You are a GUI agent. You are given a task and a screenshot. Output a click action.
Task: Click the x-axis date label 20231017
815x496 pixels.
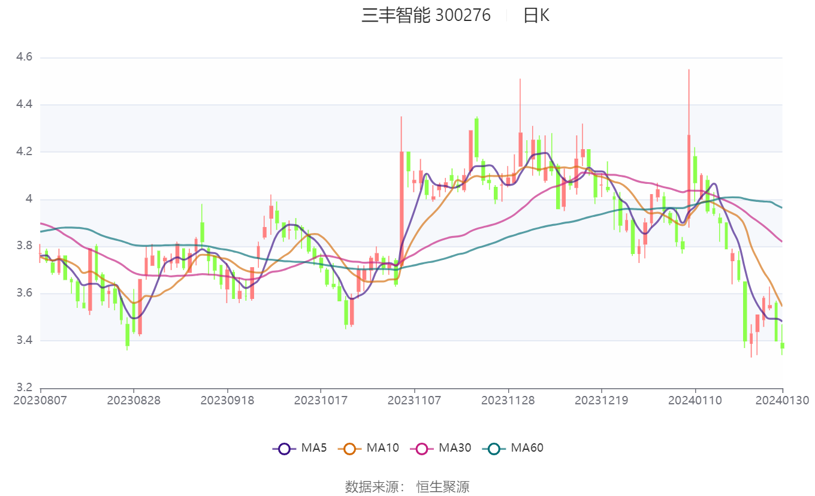(x=321, y=400)
